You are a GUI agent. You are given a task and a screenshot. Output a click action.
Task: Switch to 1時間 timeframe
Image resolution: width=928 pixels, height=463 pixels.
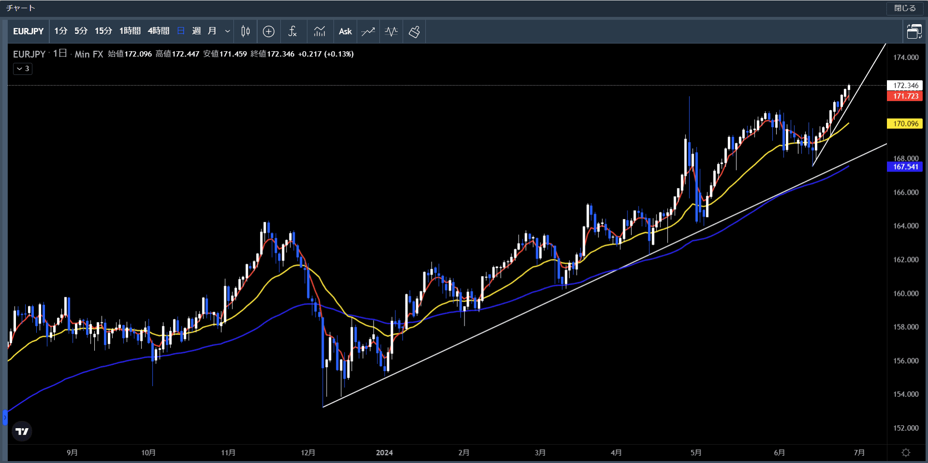click(130, 31)
